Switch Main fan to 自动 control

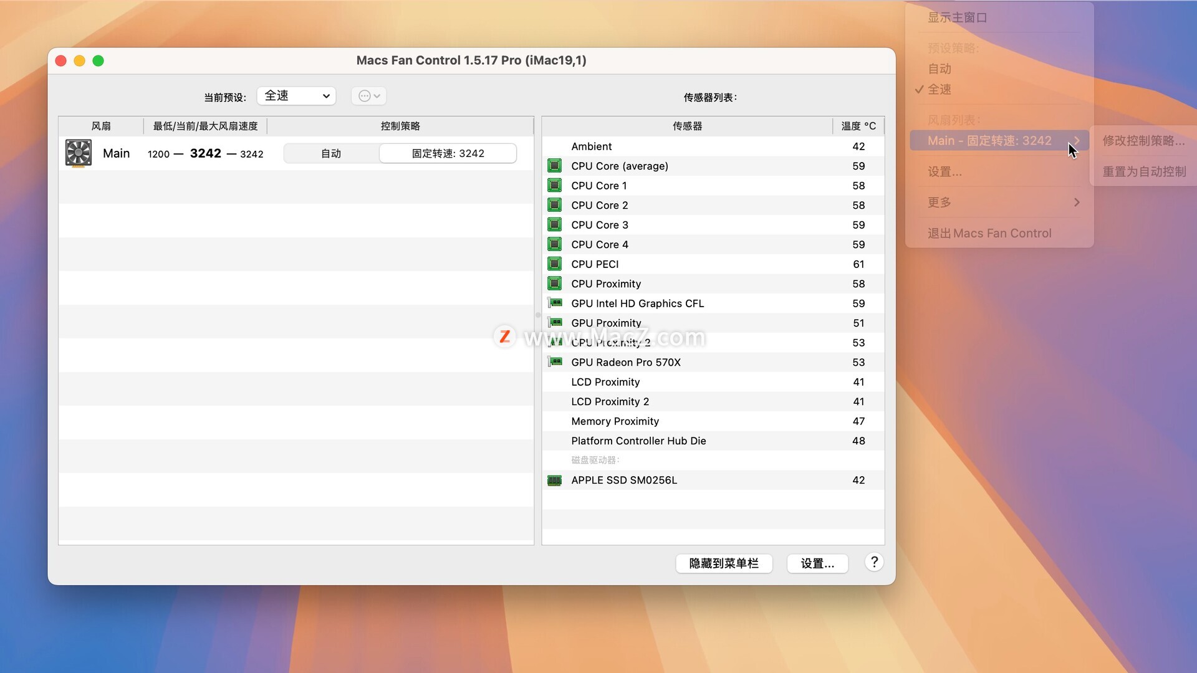tap(331, 153)
